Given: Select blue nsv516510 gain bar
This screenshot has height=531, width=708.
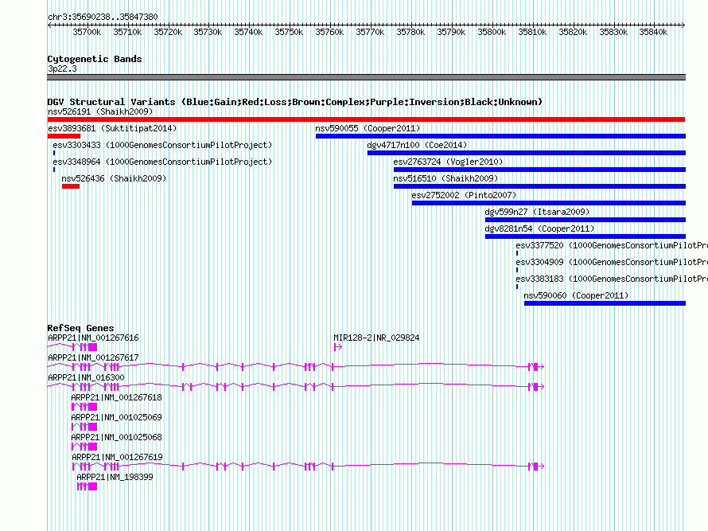Looking at the screenshot, I should [539, 186].
